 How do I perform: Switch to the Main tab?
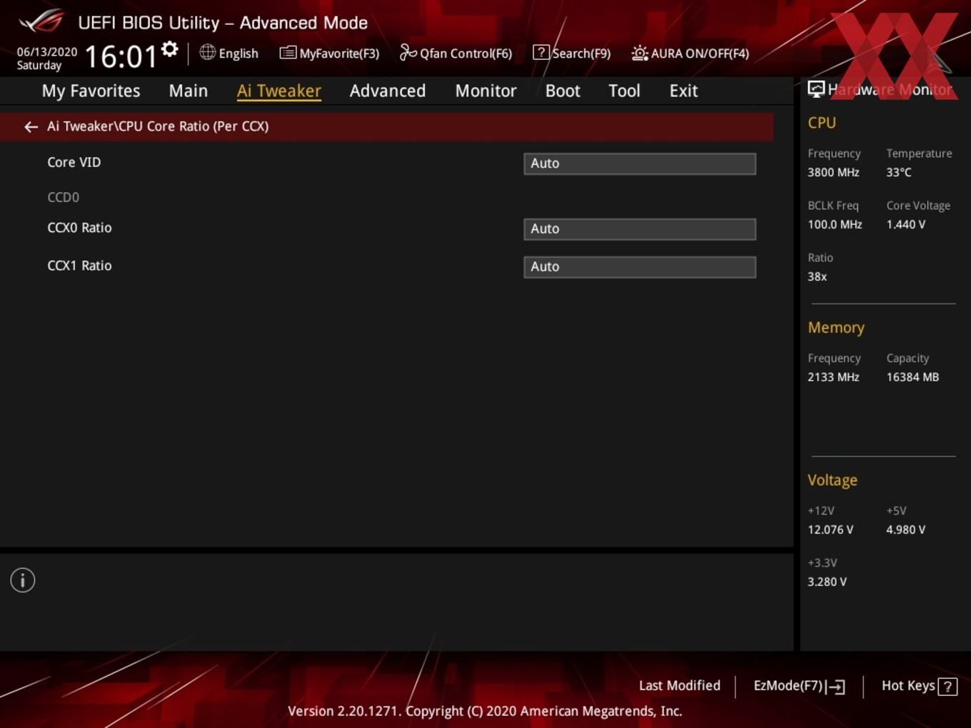pyautogui.click(x=188, y=91)
